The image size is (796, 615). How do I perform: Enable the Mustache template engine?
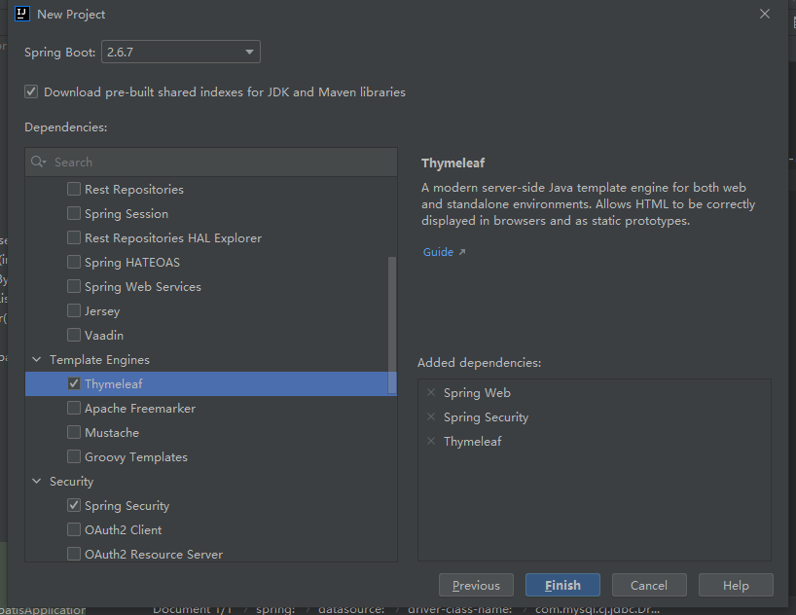coord(74,433)
